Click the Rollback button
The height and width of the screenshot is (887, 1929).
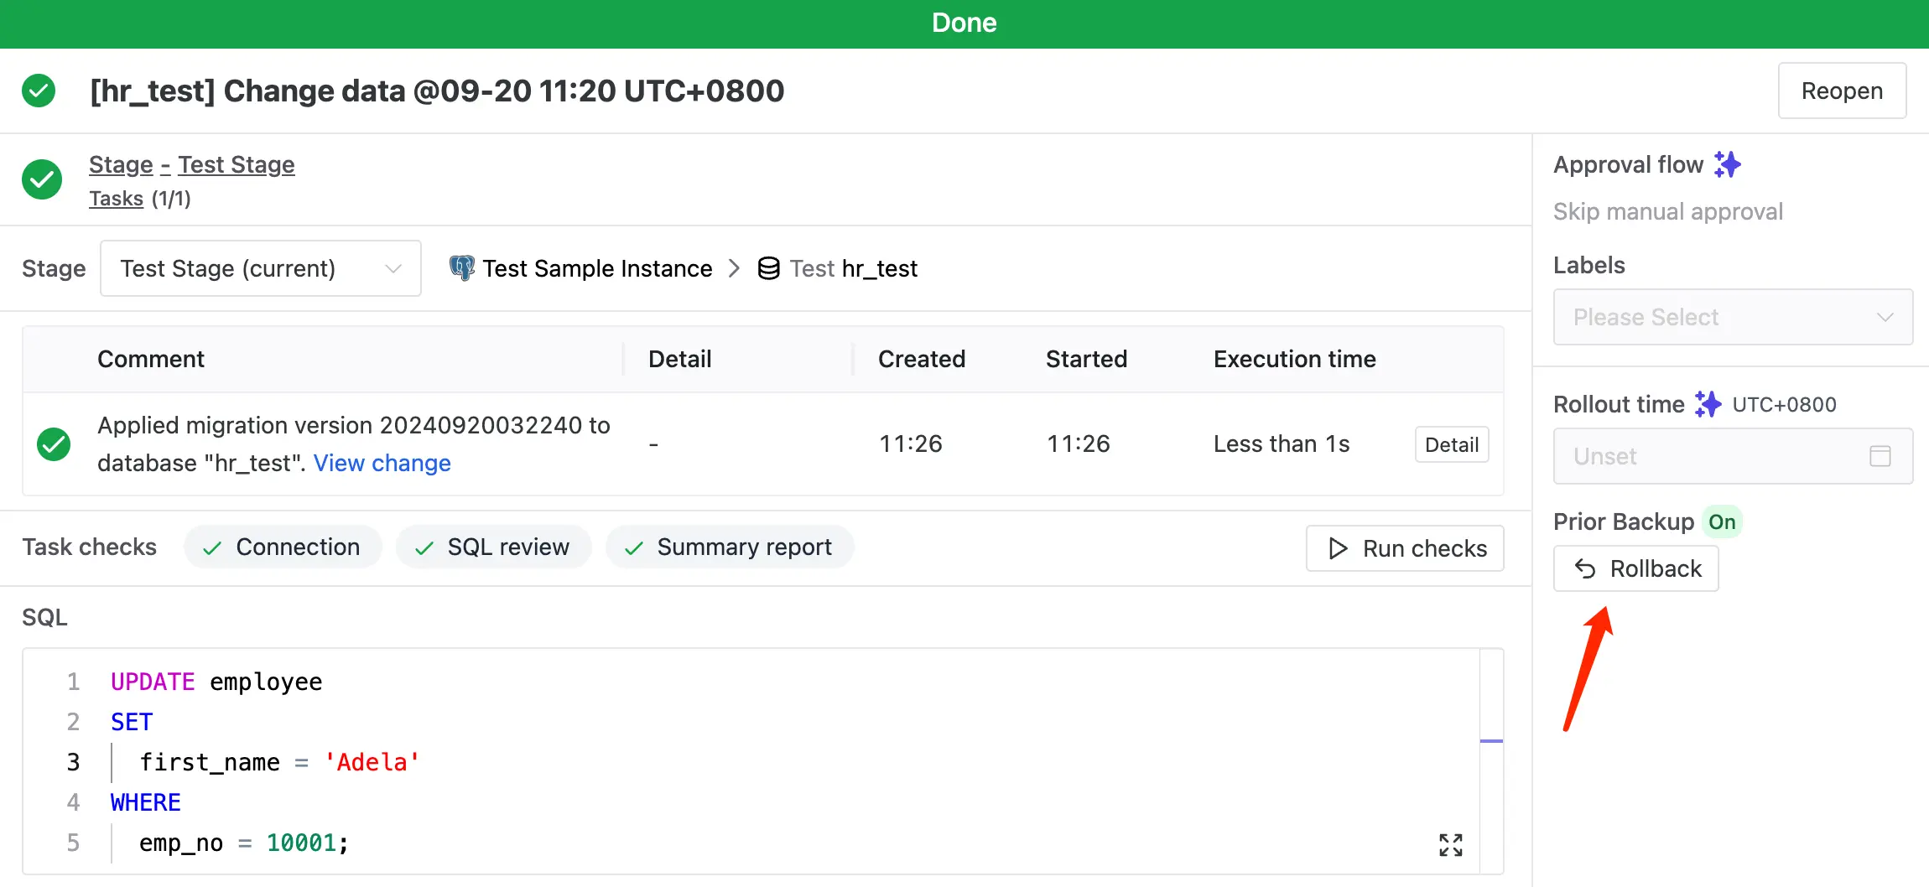click(1636, 568)
